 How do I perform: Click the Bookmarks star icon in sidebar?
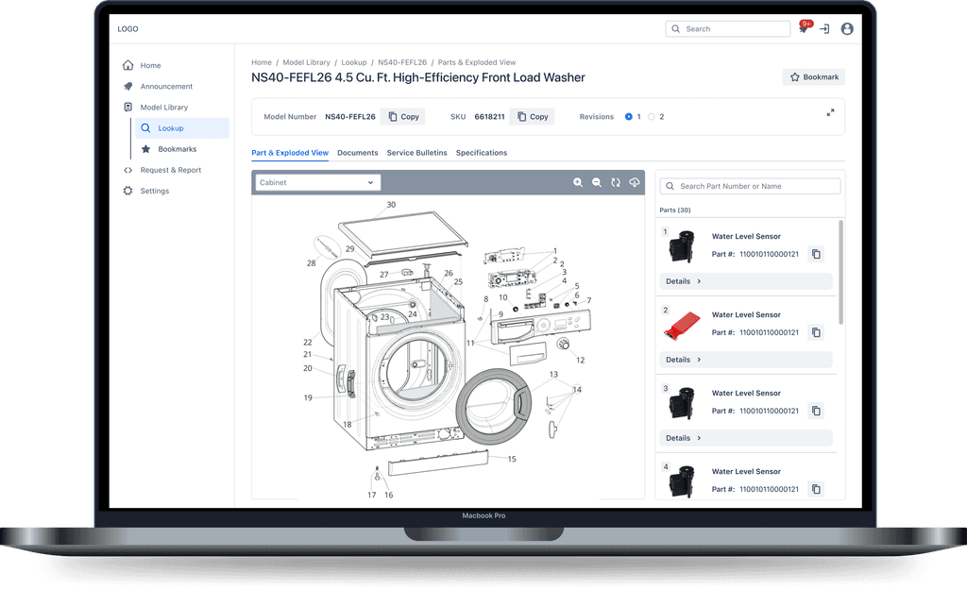(x=145, y=149)
